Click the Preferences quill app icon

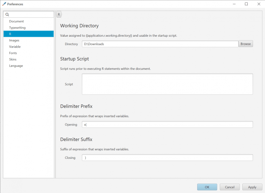tap(4, 4)
